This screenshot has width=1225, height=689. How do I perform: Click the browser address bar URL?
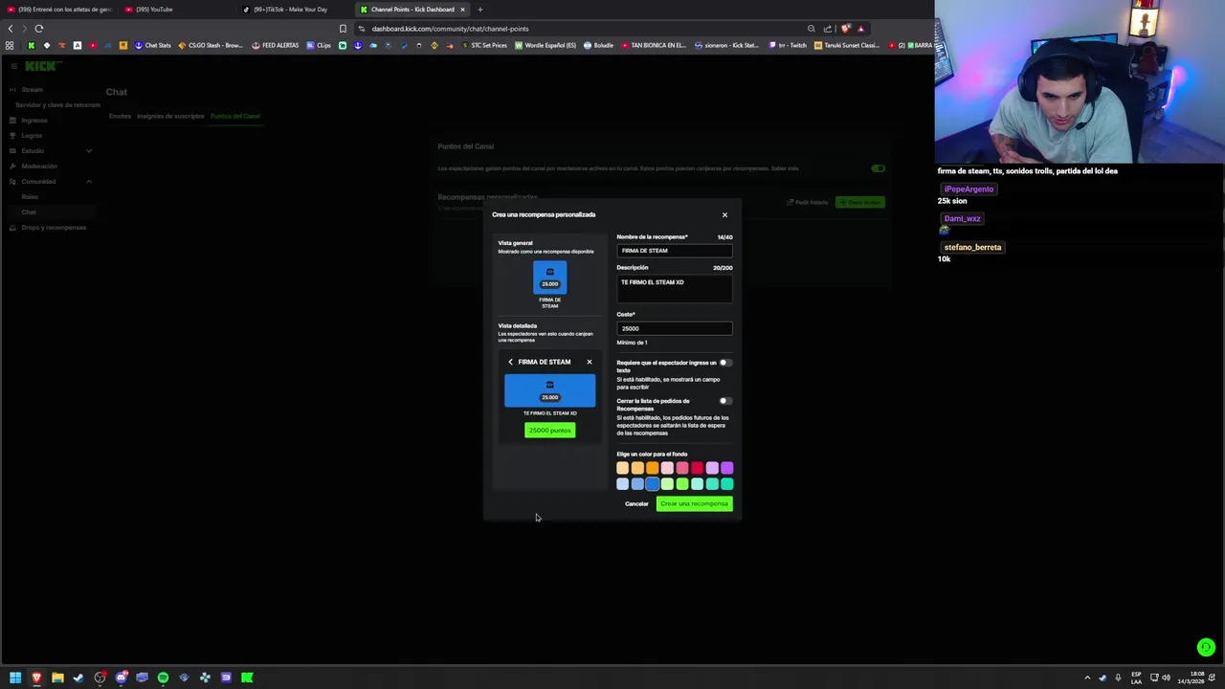(x=450, y=29)
